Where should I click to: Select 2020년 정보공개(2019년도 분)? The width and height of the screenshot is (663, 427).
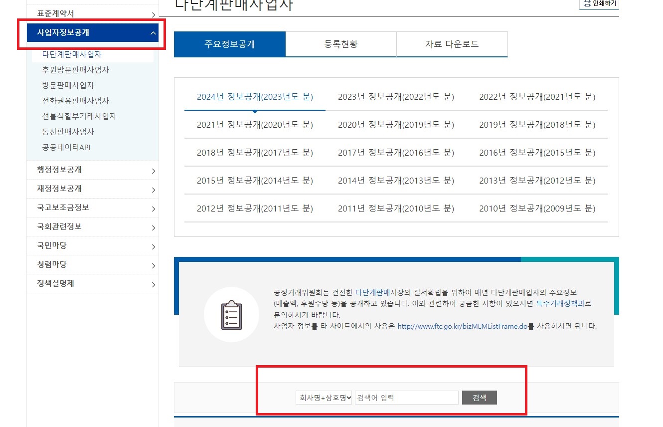[396, 125]
